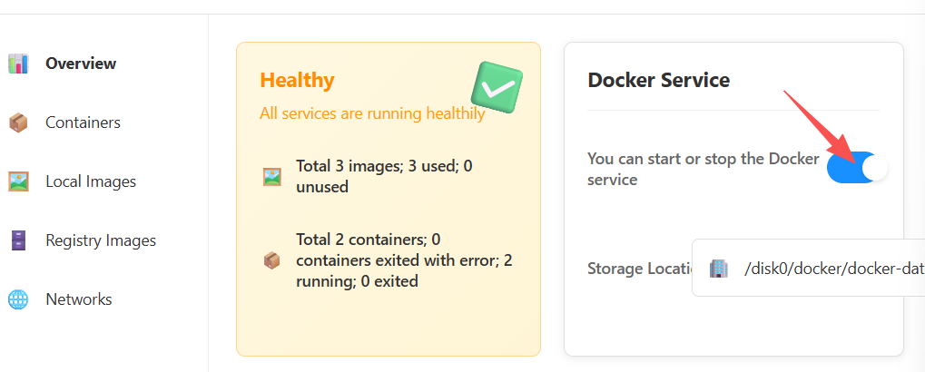The height and width of the screenshot is (372, 925).
Task: Click the box icon beside the containers summary
Action: (271, 260)
